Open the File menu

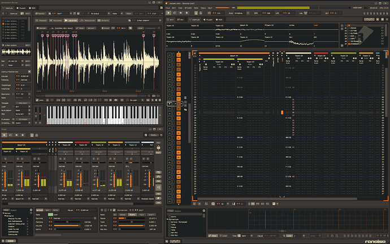[x=168, y=8]
